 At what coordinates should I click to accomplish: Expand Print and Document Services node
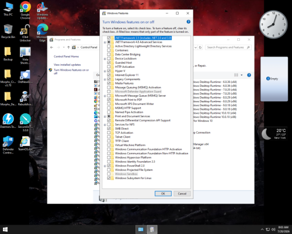pos(105,116)
